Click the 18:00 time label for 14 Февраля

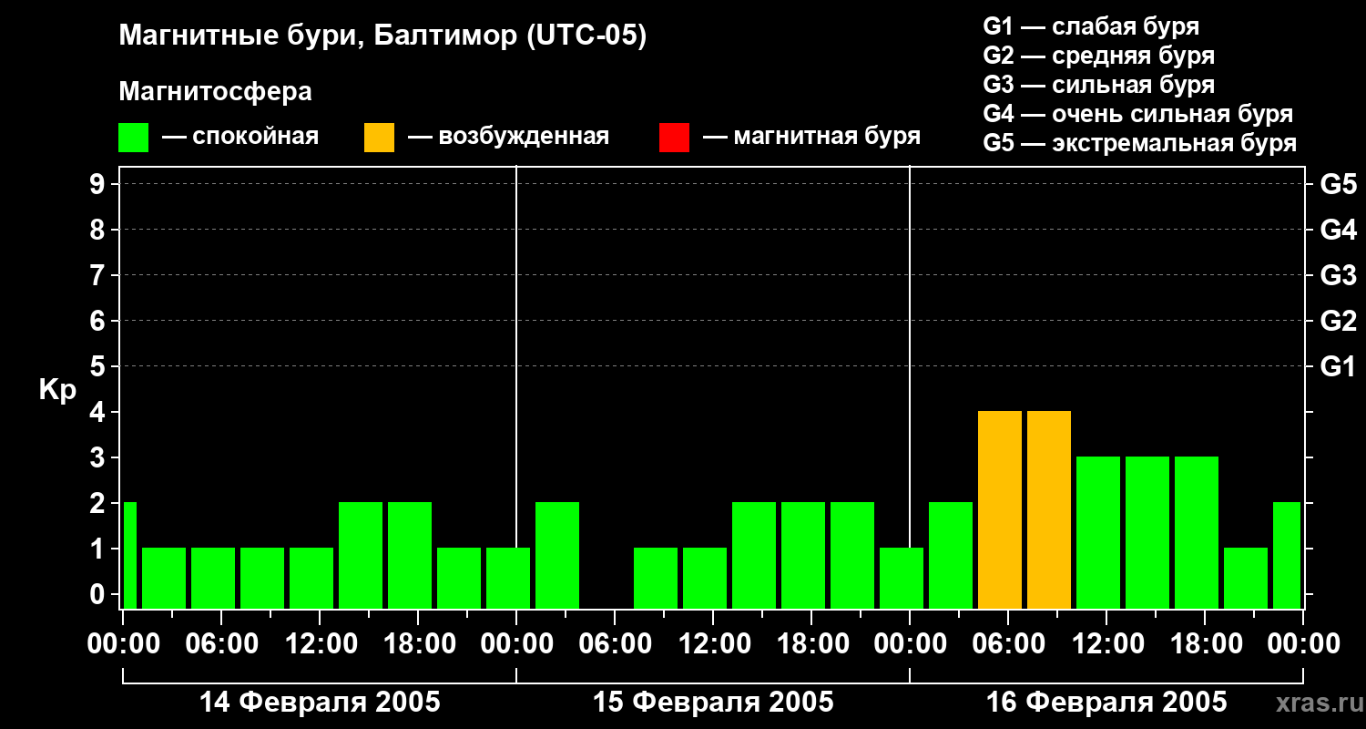tap(418, 643)
